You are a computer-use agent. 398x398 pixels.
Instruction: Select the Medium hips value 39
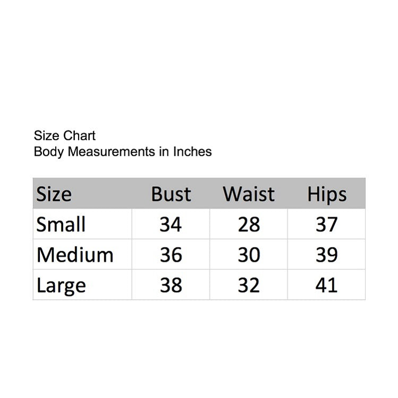tap(326, 255)
